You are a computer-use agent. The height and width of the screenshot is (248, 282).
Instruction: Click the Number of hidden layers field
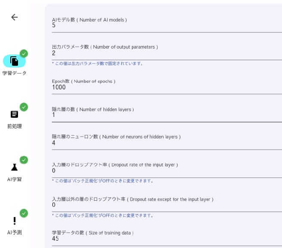[x=167, y=115]
